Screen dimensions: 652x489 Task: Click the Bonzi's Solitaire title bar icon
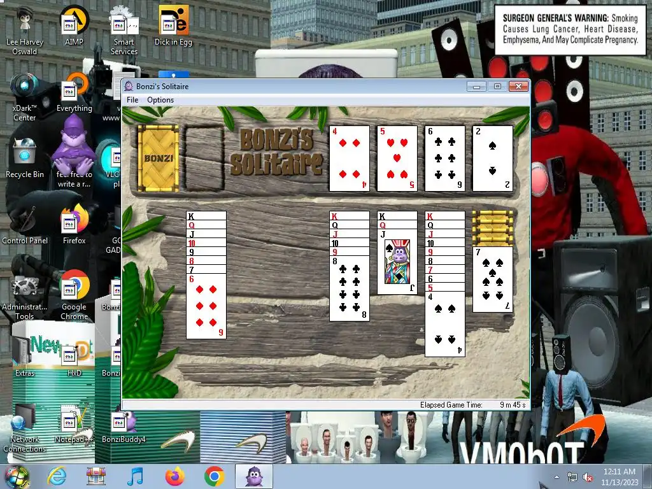129,86
